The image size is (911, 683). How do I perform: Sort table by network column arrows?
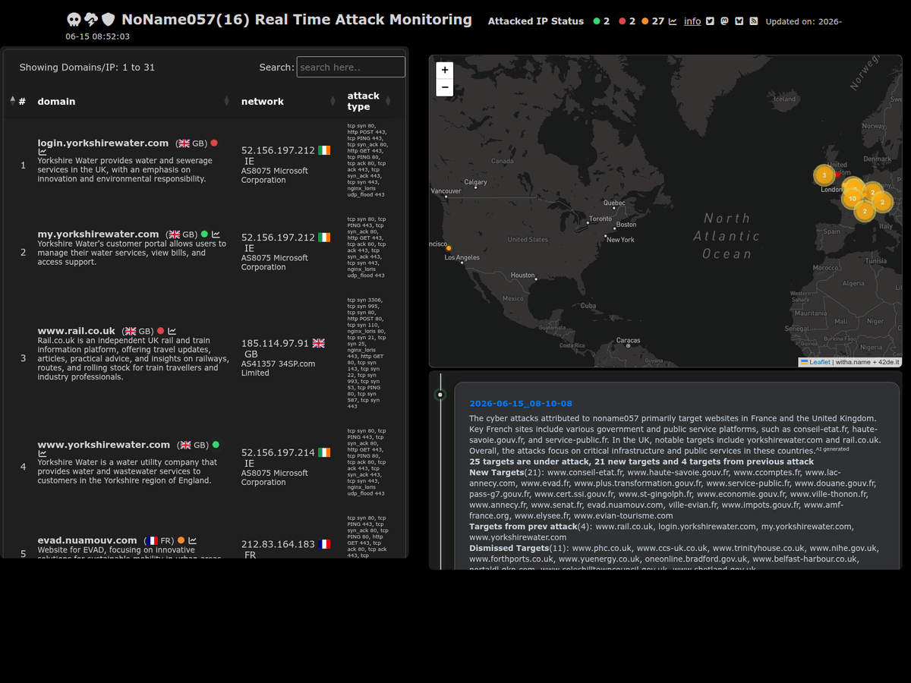(x=331, y=101)
